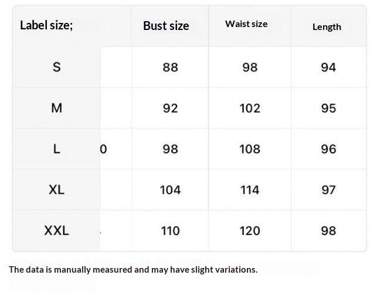Click waist value 102 in M row
The image size is (370, 305).
tap(250, 108)
